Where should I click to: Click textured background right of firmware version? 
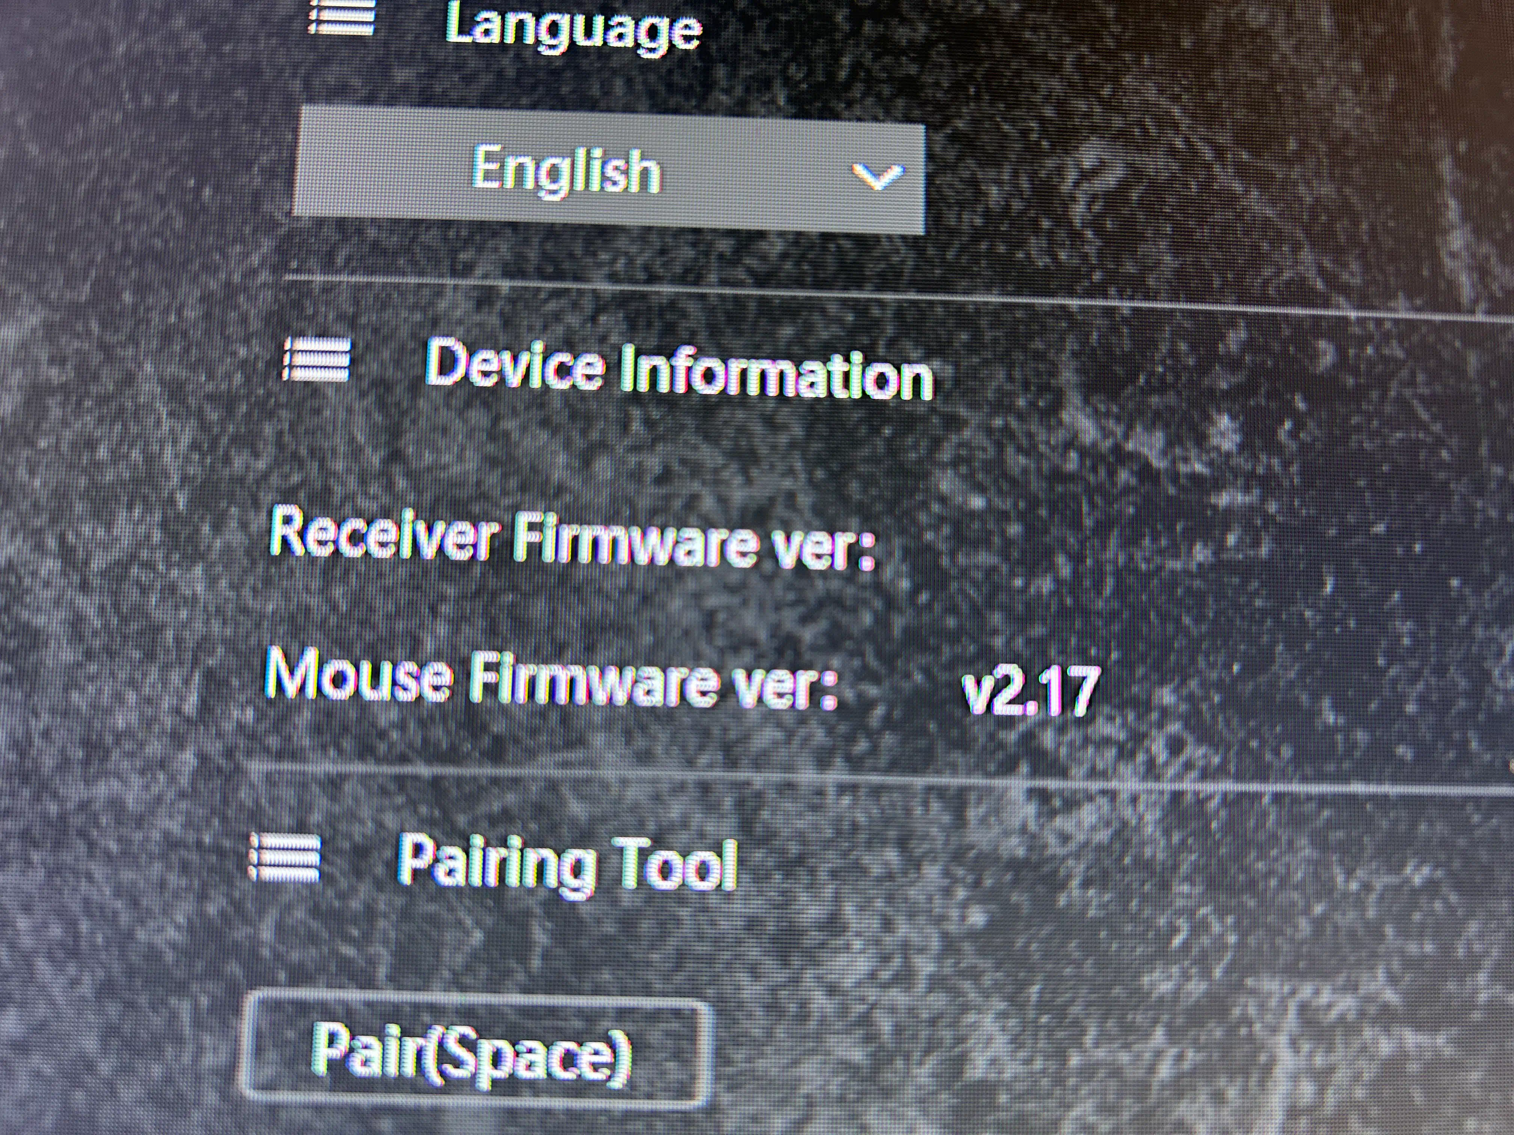pos(1300,691)
